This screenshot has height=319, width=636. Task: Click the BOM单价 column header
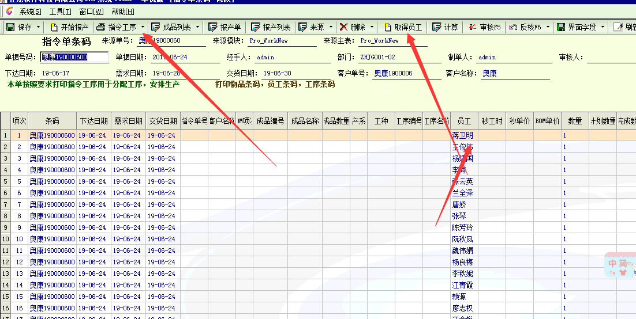point(548,121)
